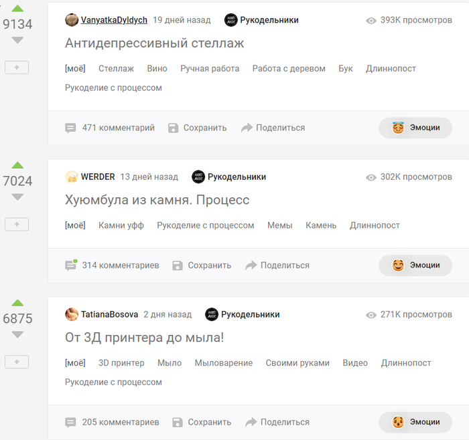Downvote the post rated 6875
Viewport: 469px width, 440px height.
pyautogui.click(x=17, y=334)
